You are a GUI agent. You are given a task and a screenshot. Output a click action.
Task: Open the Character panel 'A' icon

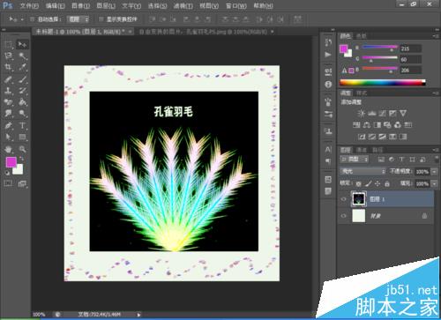328,149
